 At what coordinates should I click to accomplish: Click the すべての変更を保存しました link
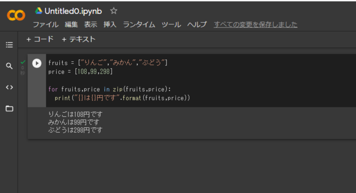pos(256,25)
